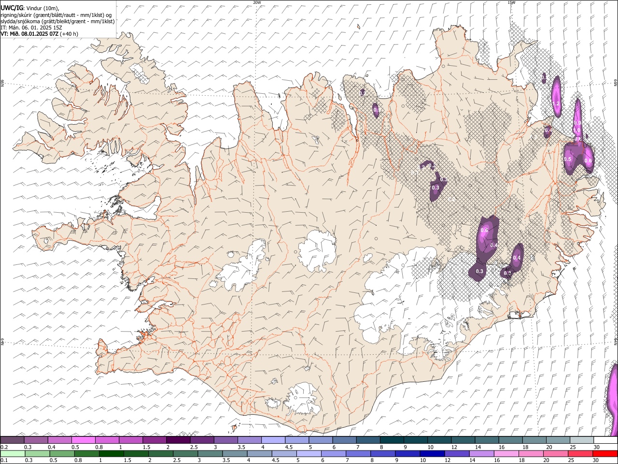Click the 'UWC/IG: Vindur (10m)' title text

(x=30, y=8)
